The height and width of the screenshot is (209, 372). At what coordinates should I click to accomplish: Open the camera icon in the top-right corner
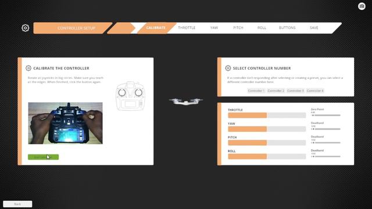click(x=362, y=6)
